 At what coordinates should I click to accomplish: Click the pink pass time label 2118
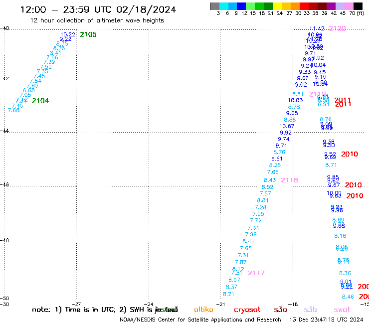click(x=289, y=180)
